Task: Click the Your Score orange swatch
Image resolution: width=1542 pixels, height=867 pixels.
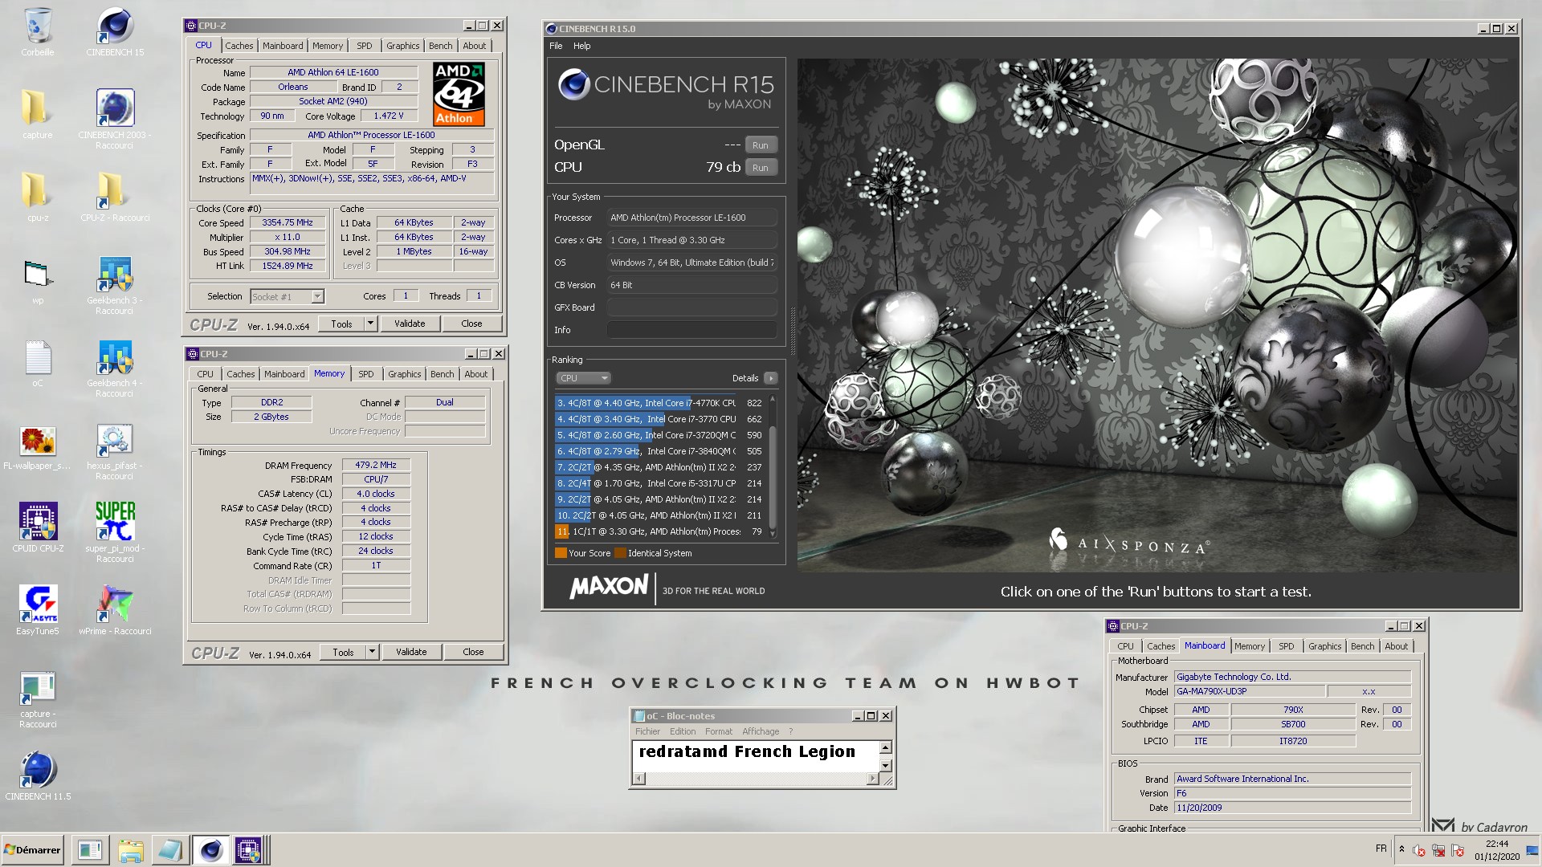Action: pyautogui.click(x=561, y=553)
